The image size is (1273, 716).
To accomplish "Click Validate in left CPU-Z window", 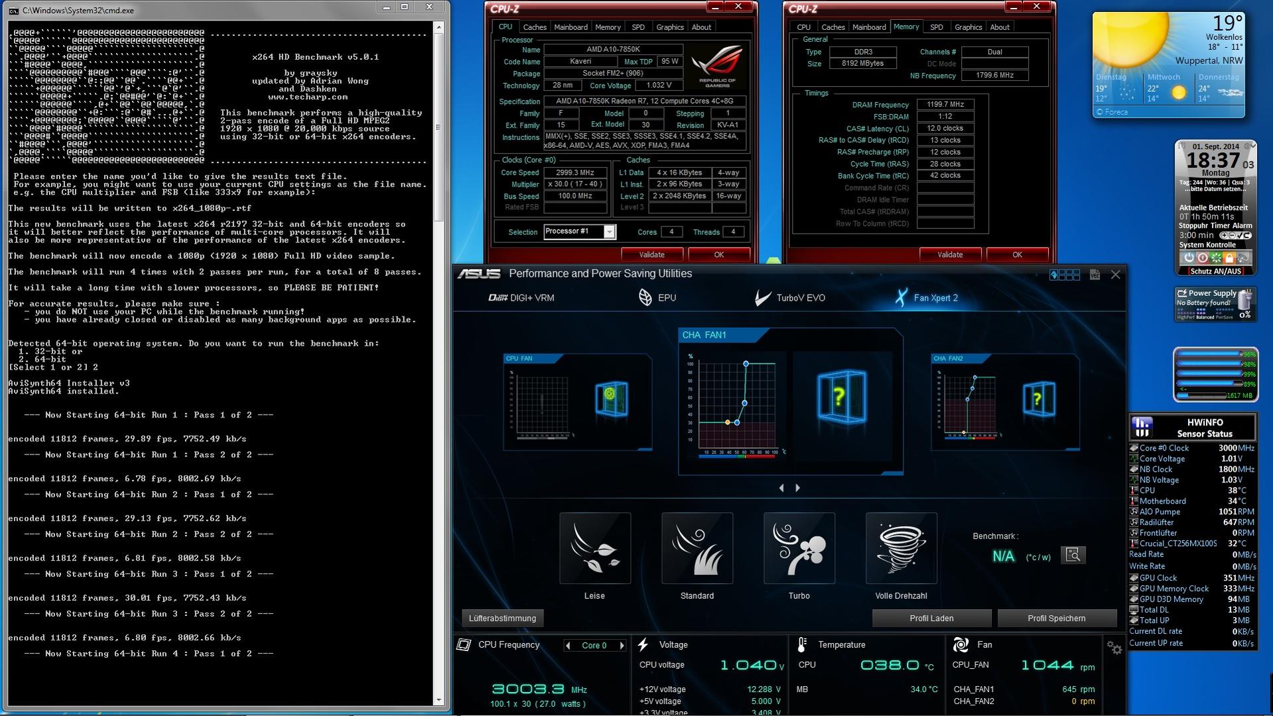I will click(x=651, y=255).
